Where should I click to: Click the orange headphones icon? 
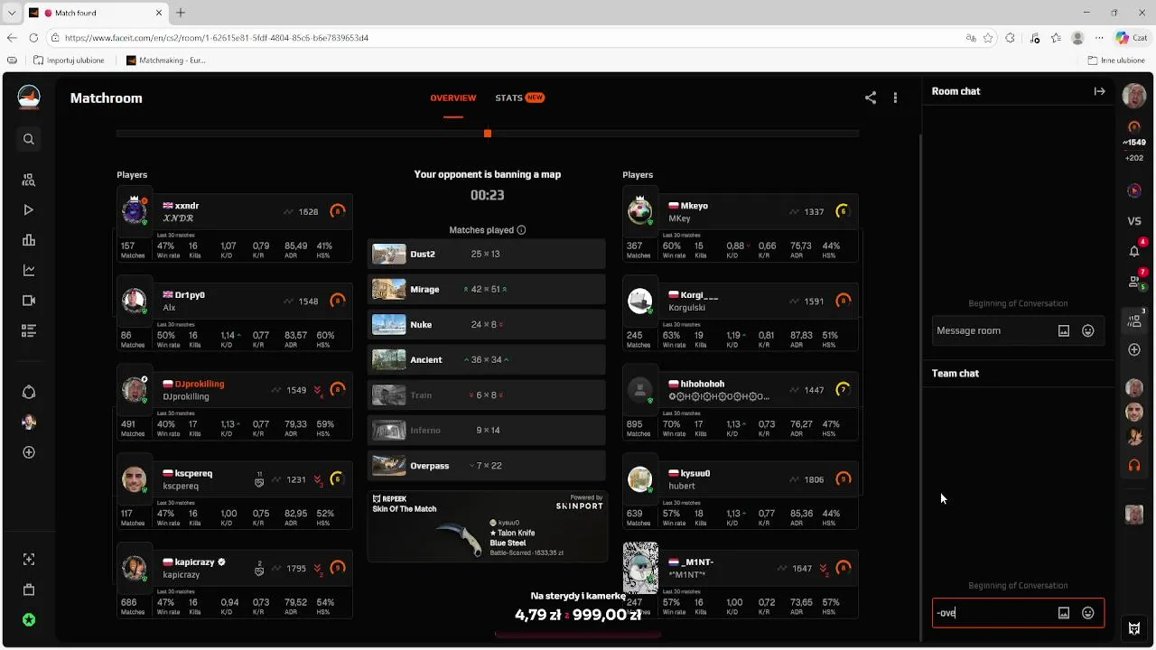pyautogui.click(x=1134, y=466)
